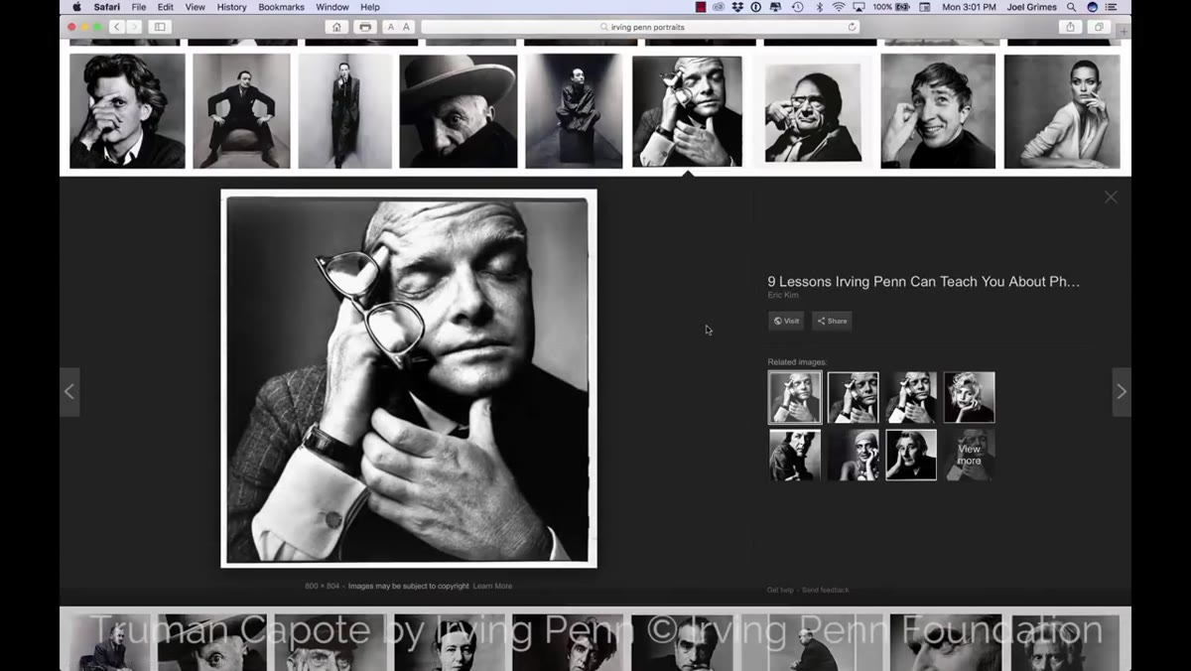Screen dimensions: 1191x671
Task: Click Joel Grimes user name in menu bar
Action: (x=1031, y=7)
